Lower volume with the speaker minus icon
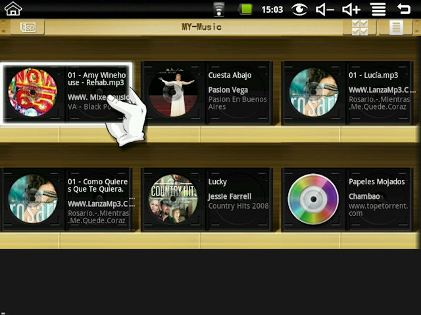 coord(324,10)
